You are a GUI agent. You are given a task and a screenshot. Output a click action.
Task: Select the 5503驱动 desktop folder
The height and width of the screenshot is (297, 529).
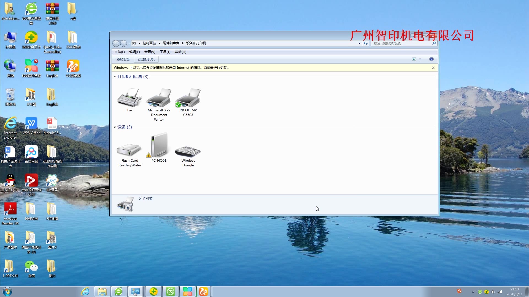pos(73,40)
